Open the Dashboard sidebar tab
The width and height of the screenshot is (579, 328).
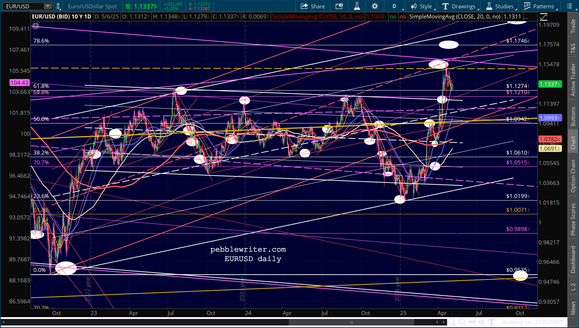(x=573, y=259)
